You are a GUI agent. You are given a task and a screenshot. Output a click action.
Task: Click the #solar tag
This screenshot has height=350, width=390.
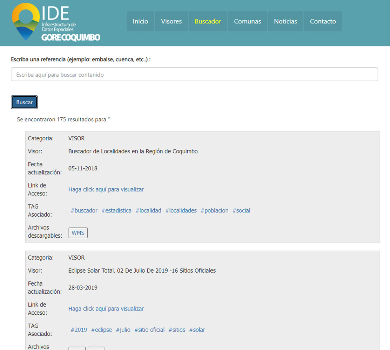pos(197,330)
